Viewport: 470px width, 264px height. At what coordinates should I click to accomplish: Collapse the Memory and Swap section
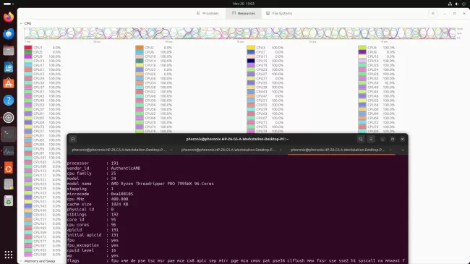[21, 261]
